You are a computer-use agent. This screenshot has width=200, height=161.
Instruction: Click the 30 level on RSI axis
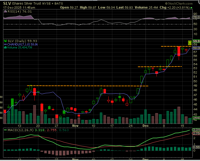(195, 29)
